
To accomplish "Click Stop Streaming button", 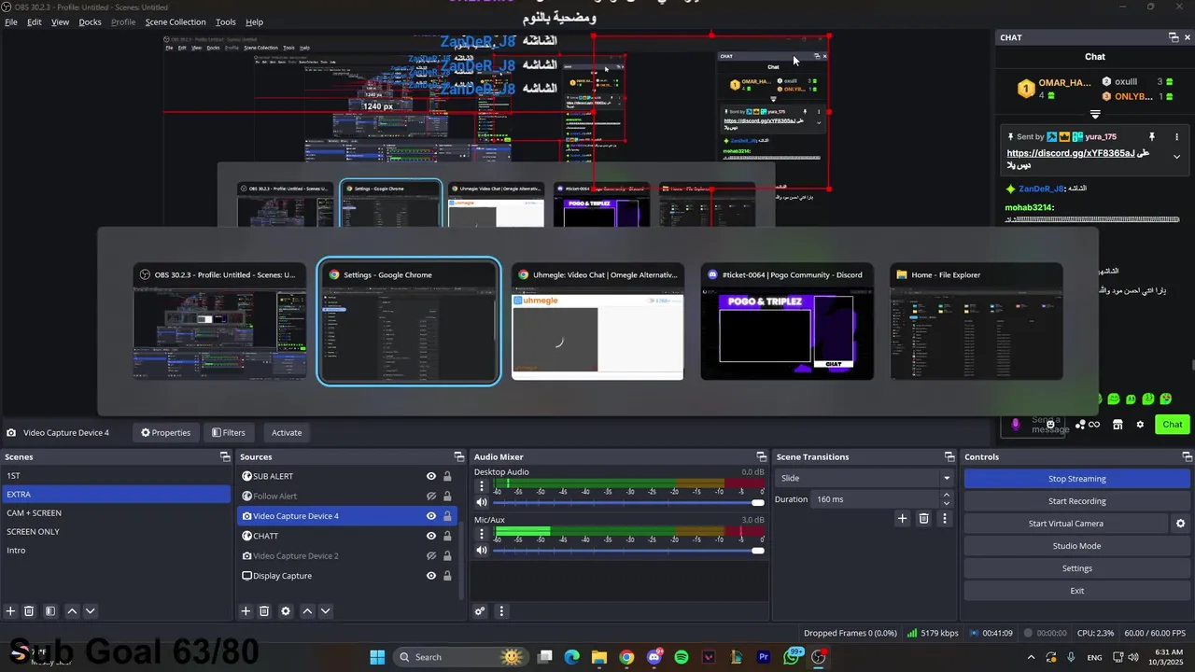I will click(x=1076, y=479).
